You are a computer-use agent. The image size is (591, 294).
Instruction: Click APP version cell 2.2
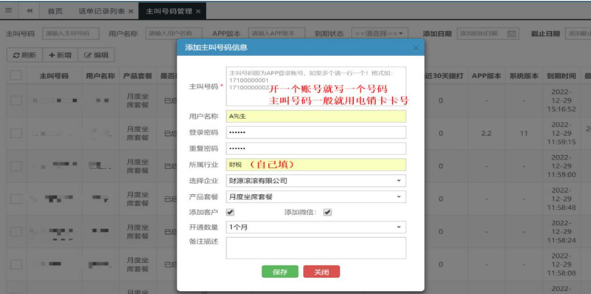486,134
